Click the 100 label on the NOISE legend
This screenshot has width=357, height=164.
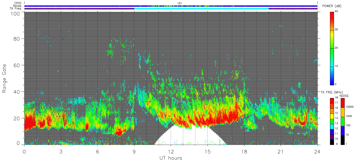(x=348, y=125)
